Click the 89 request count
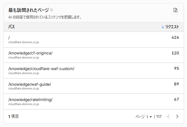This screenshot has height=127, width=187. click(176, 84)
